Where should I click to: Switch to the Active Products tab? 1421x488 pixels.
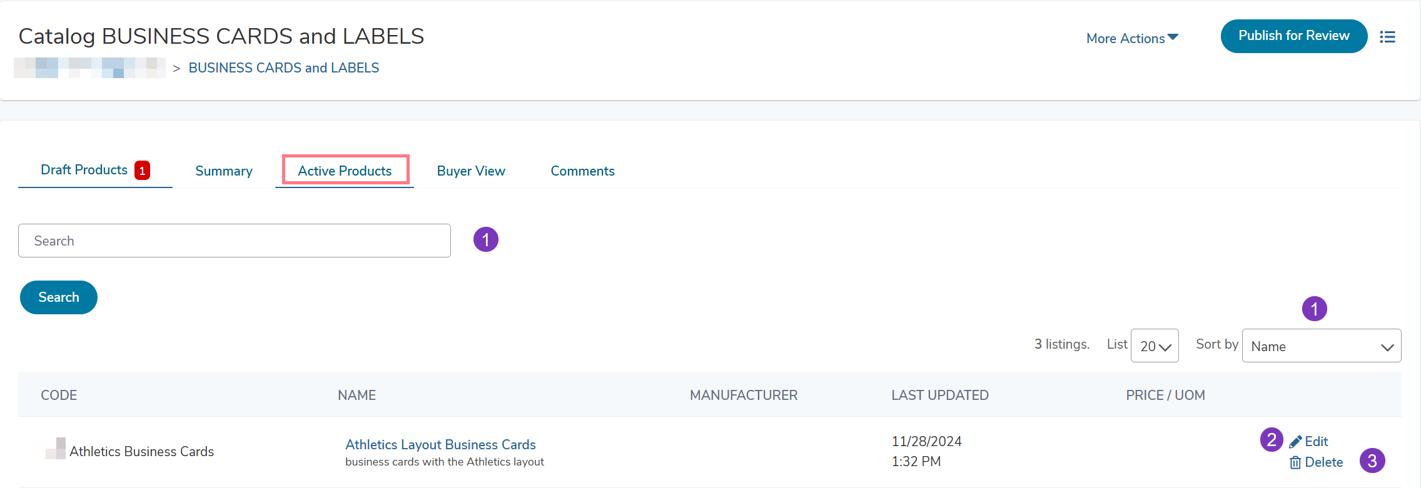pos(345,171)
